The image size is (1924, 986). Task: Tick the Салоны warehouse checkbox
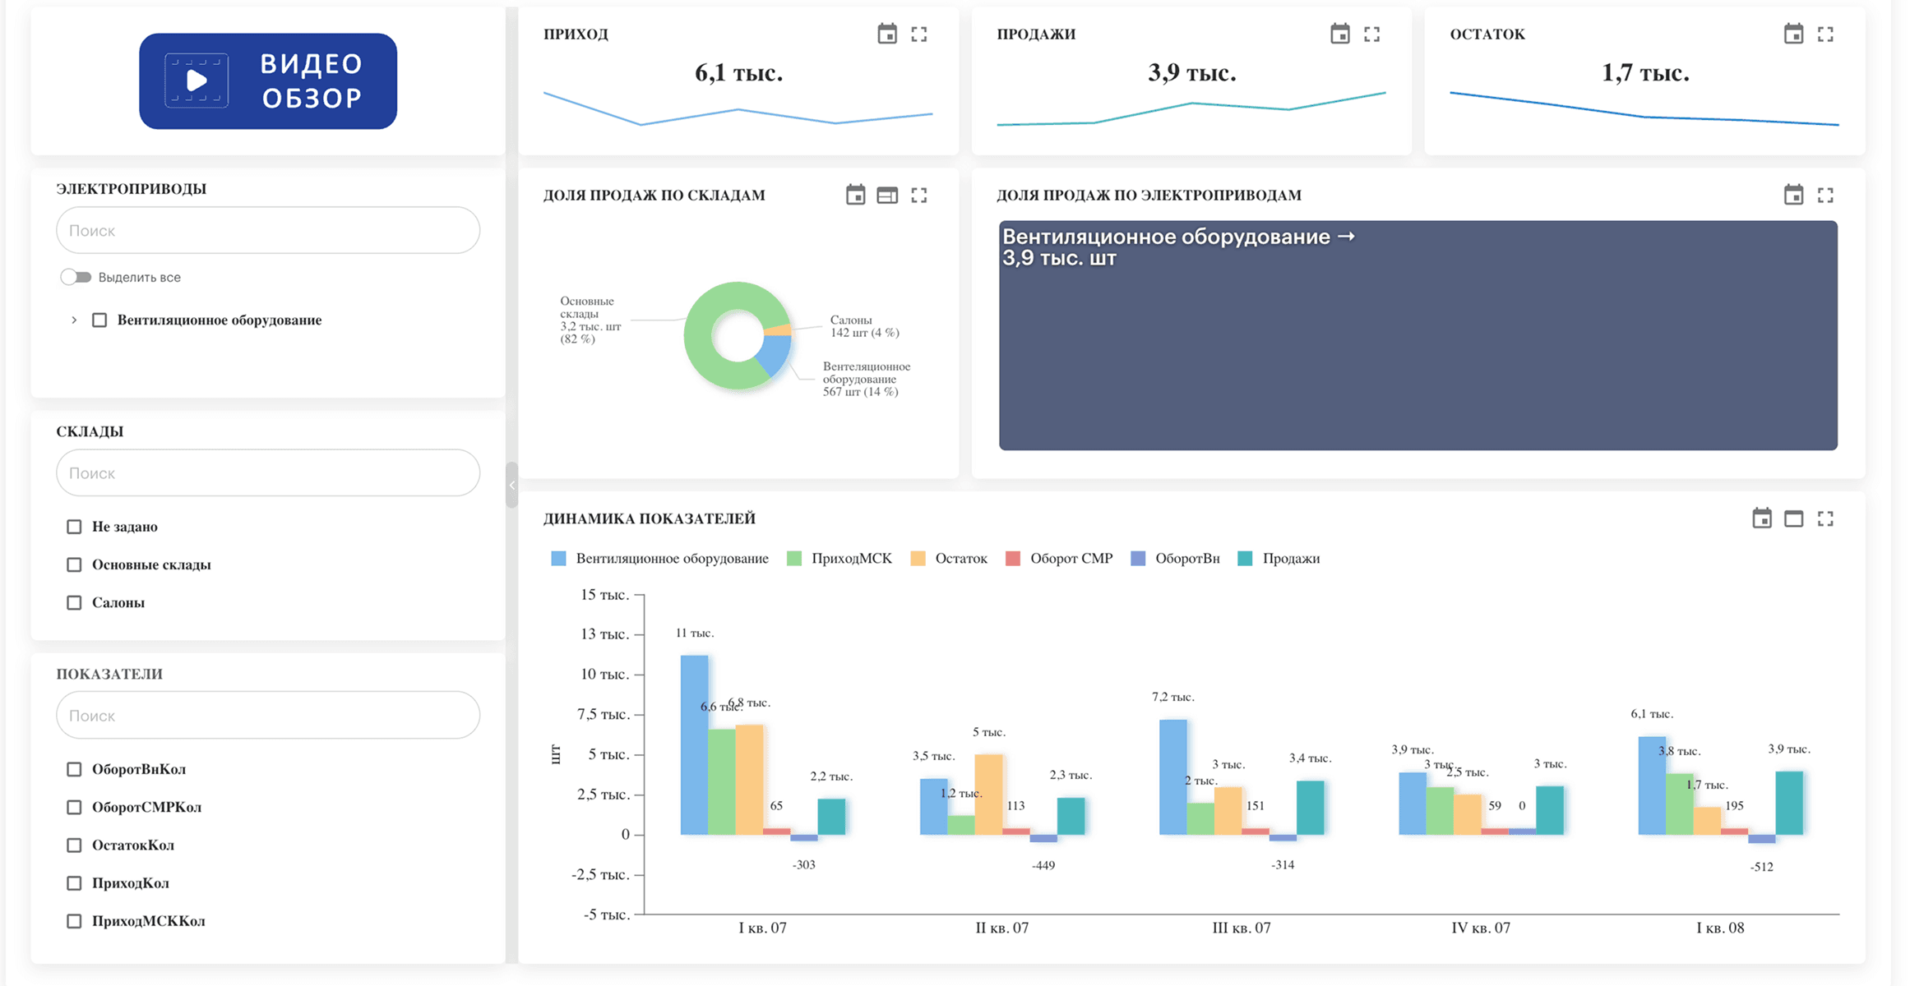74,602
